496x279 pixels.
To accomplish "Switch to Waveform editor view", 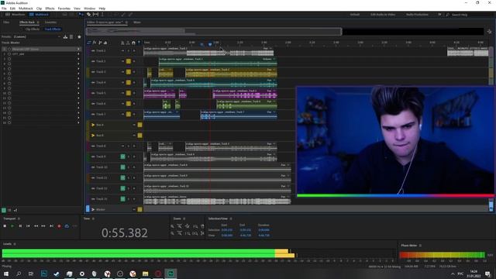I will tap(15, 15).
